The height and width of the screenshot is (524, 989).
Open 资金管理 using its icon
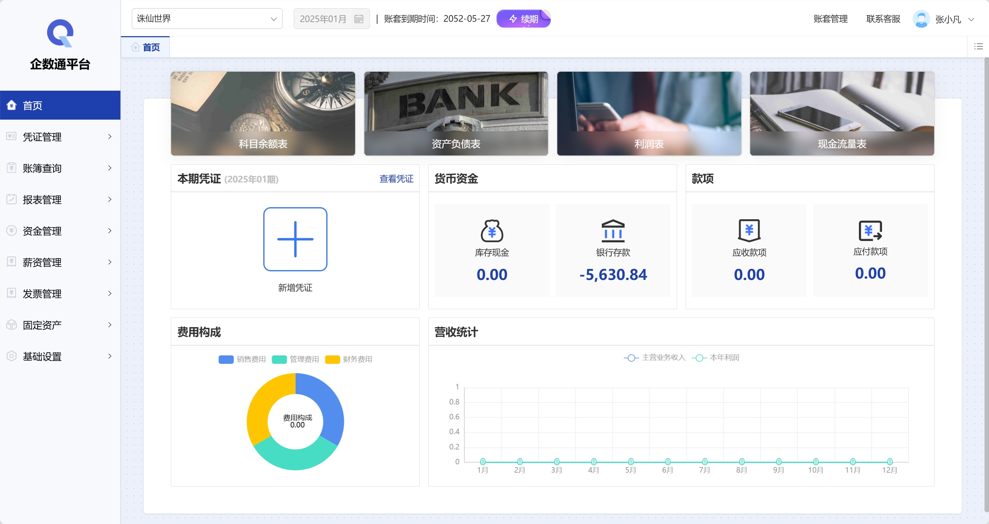[11, 231]
